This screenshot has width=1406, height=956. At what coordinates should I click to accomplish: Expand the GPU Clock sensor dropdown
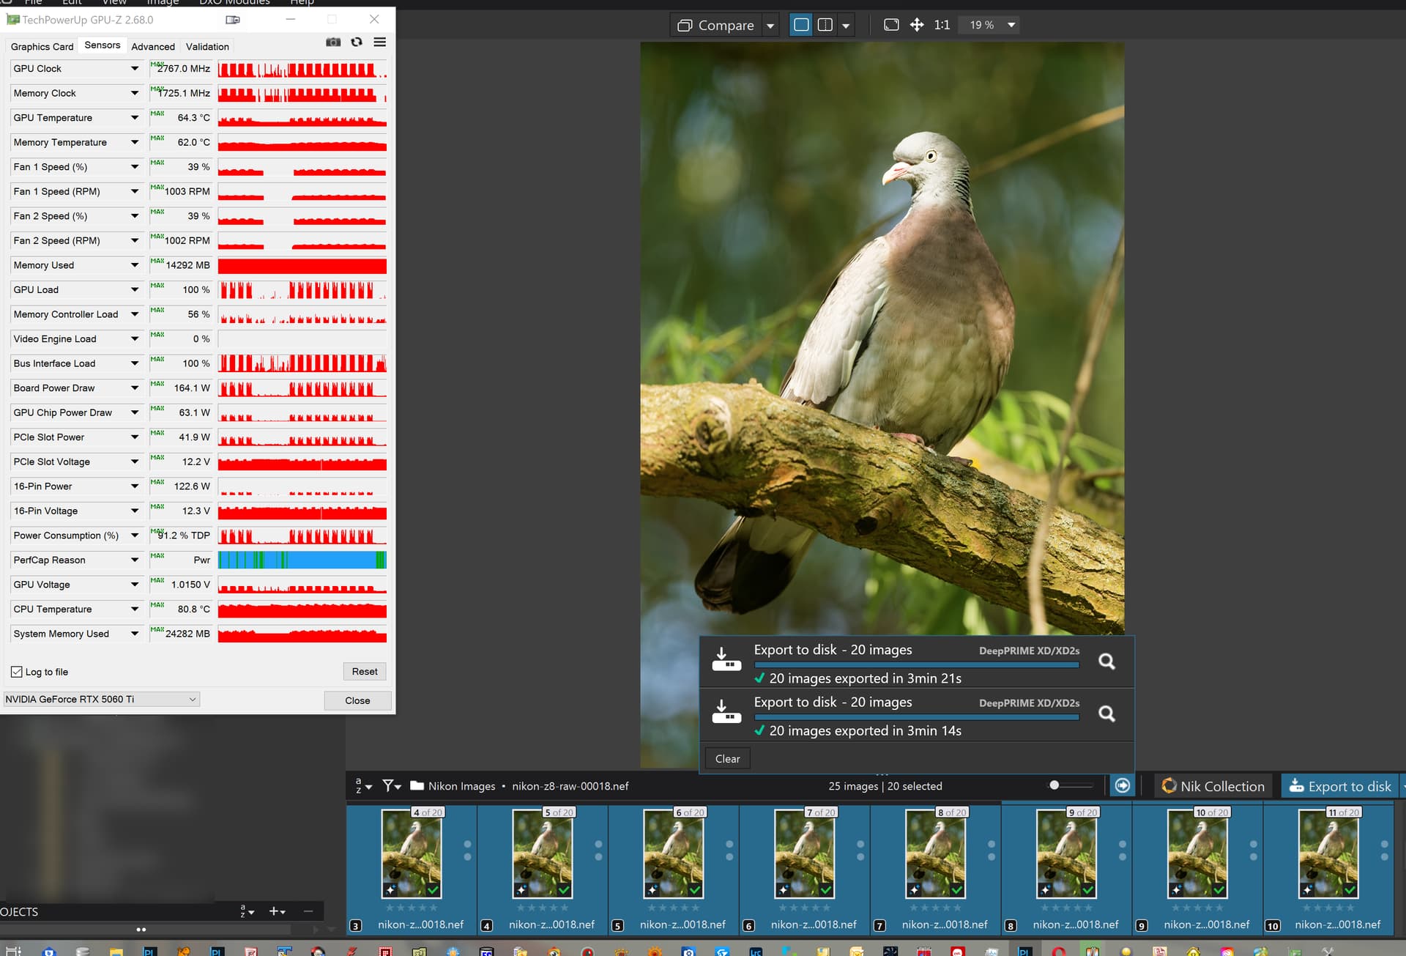135,69
